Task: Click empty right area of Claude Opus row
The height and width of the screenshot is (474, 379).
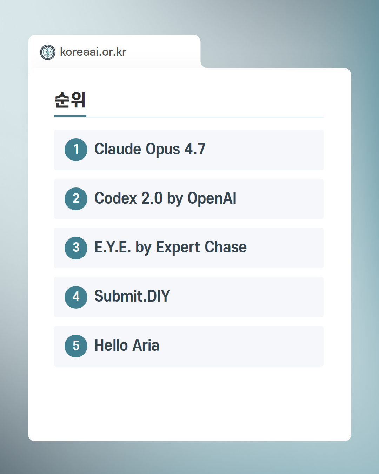Action: [x=274, y=150]
